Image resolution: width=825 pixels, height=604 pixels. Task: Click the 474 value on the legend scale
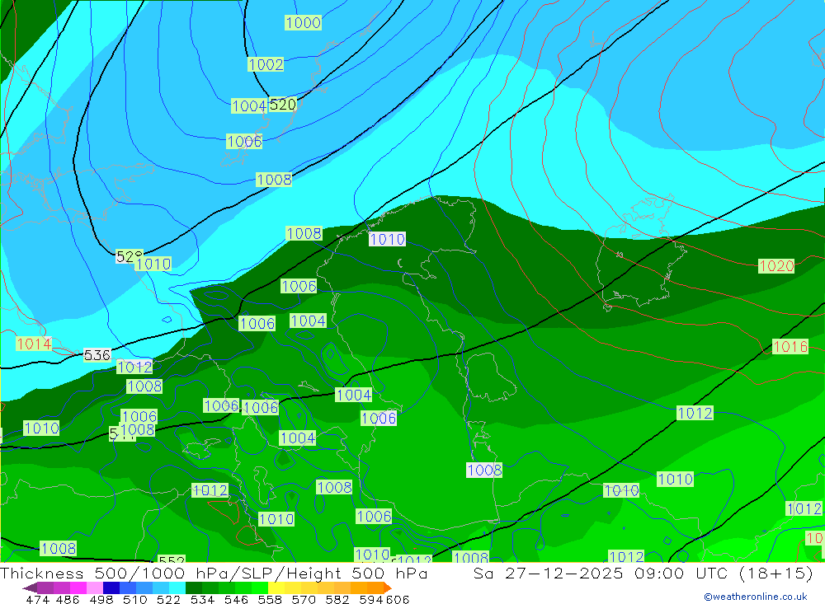click(38, 599)
